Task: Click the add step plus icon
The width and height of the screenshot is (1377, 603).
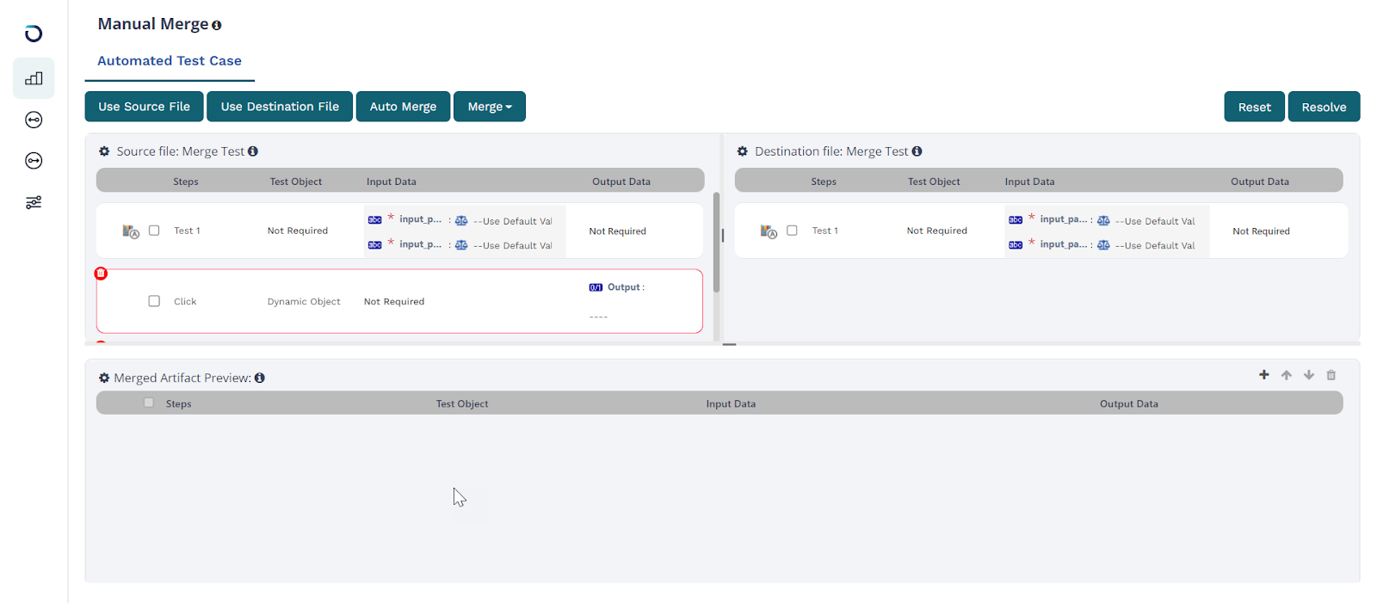Action: pyautogui.click(x=1263, y=375)
